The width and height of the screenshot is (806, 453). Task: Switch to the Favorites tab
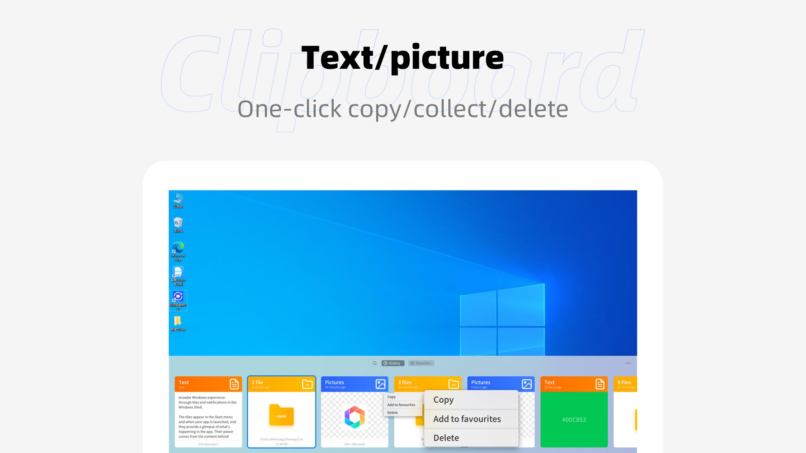pyautogui.click(x=421, y=363)
